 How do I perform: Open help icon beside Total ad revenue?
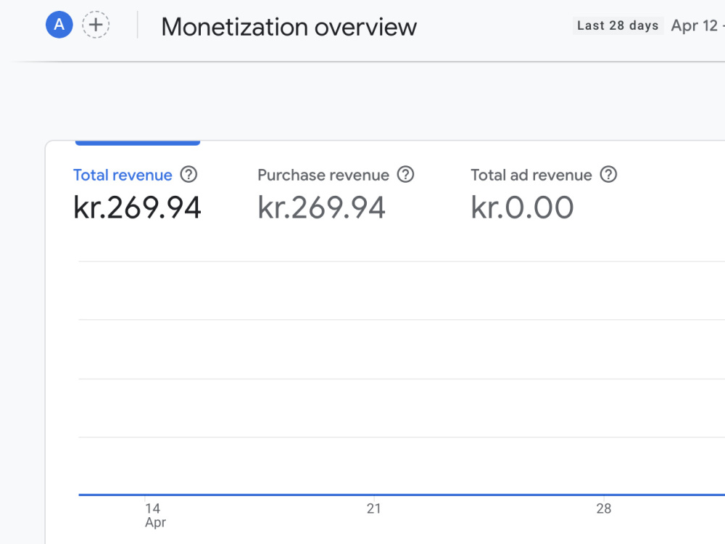click(x=608, y=174)
